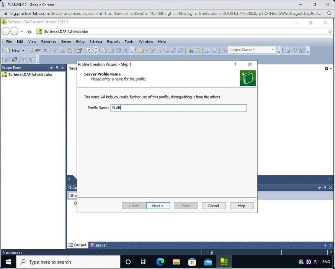The image size is (335, 269).
Task: Open File Explorer from the taskbar
Action: click(x=176, y=262)
